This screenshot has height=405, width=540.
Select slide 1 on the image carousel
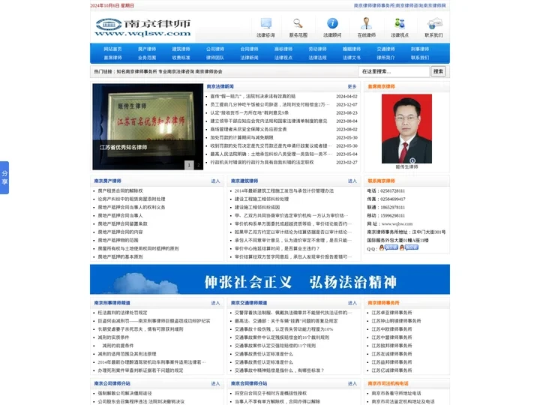point(189,165)
